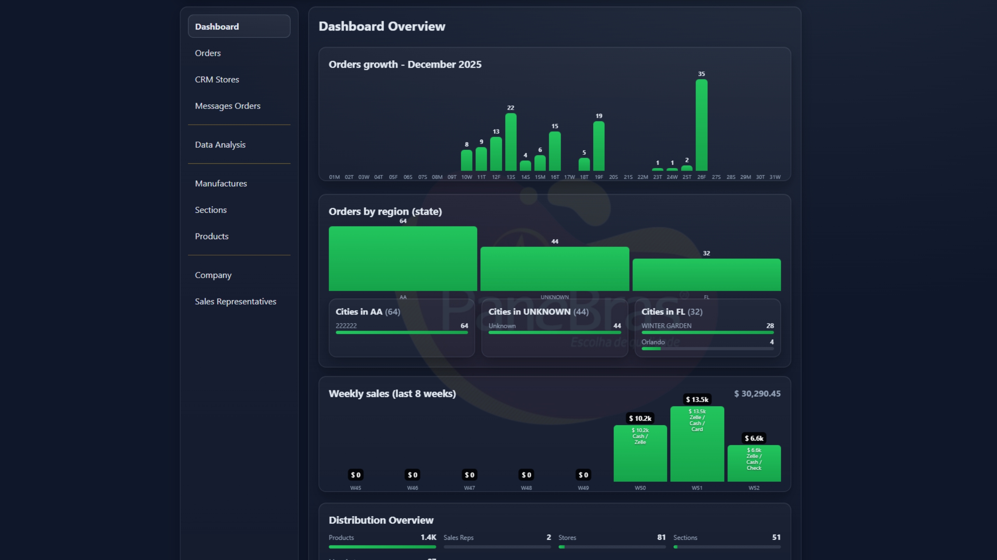Viewport: 997px width, 560px height.
Task: Open Sections from sidebar
Action: (211, 210)
